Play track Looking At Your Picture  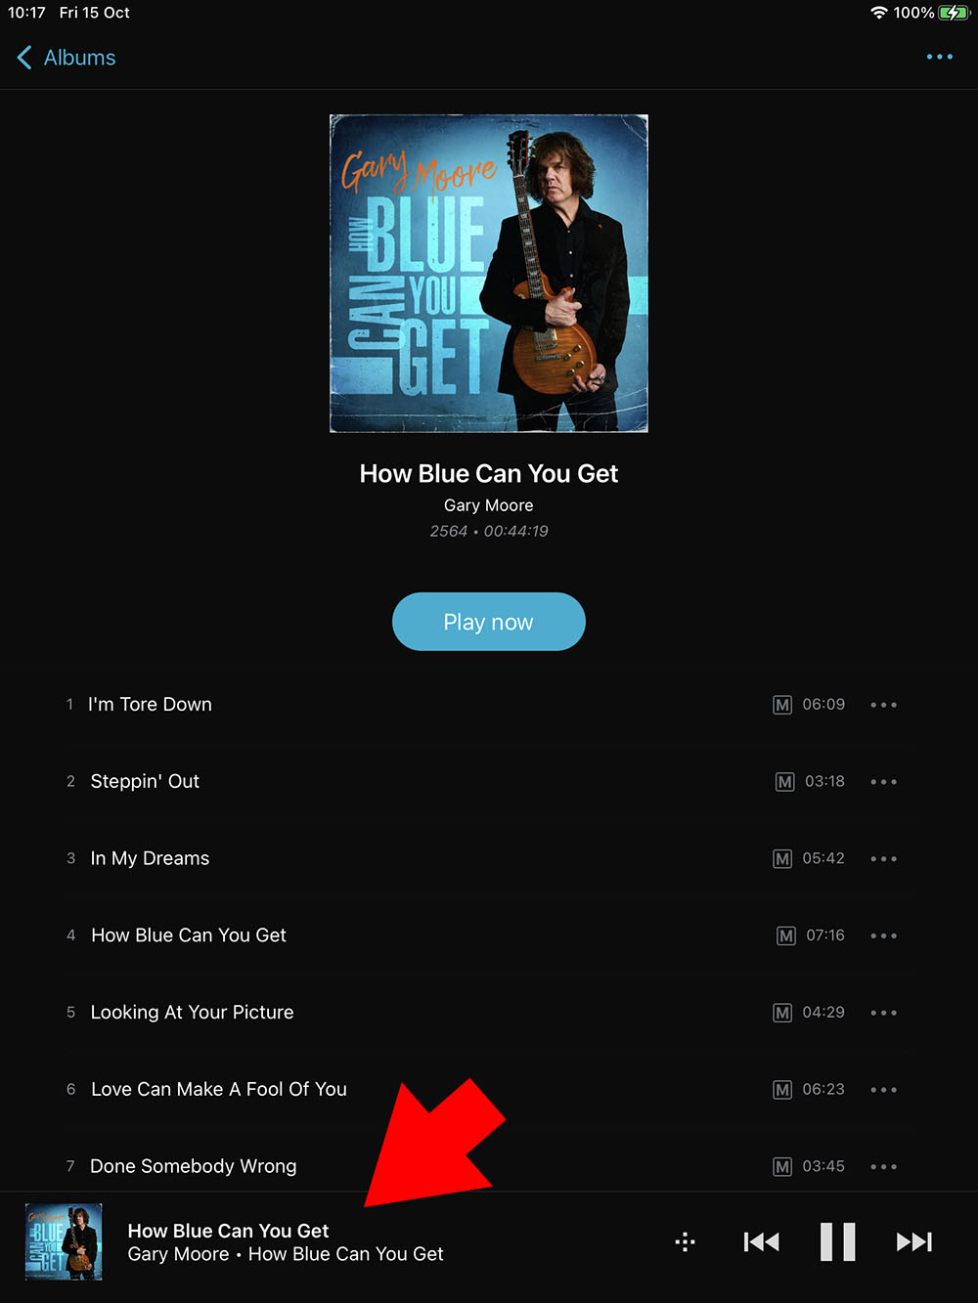pyautogui.click(x=192, y=1012)
